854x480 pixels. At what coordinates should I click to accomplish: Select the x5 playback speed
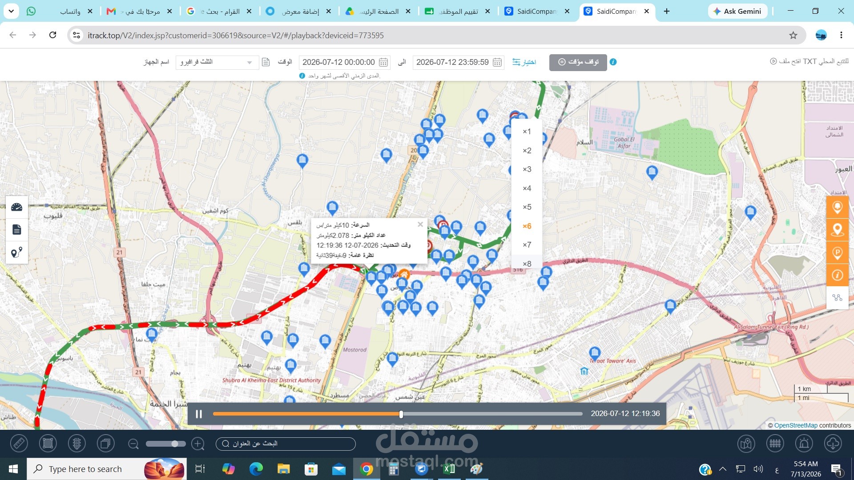point(527,207)
